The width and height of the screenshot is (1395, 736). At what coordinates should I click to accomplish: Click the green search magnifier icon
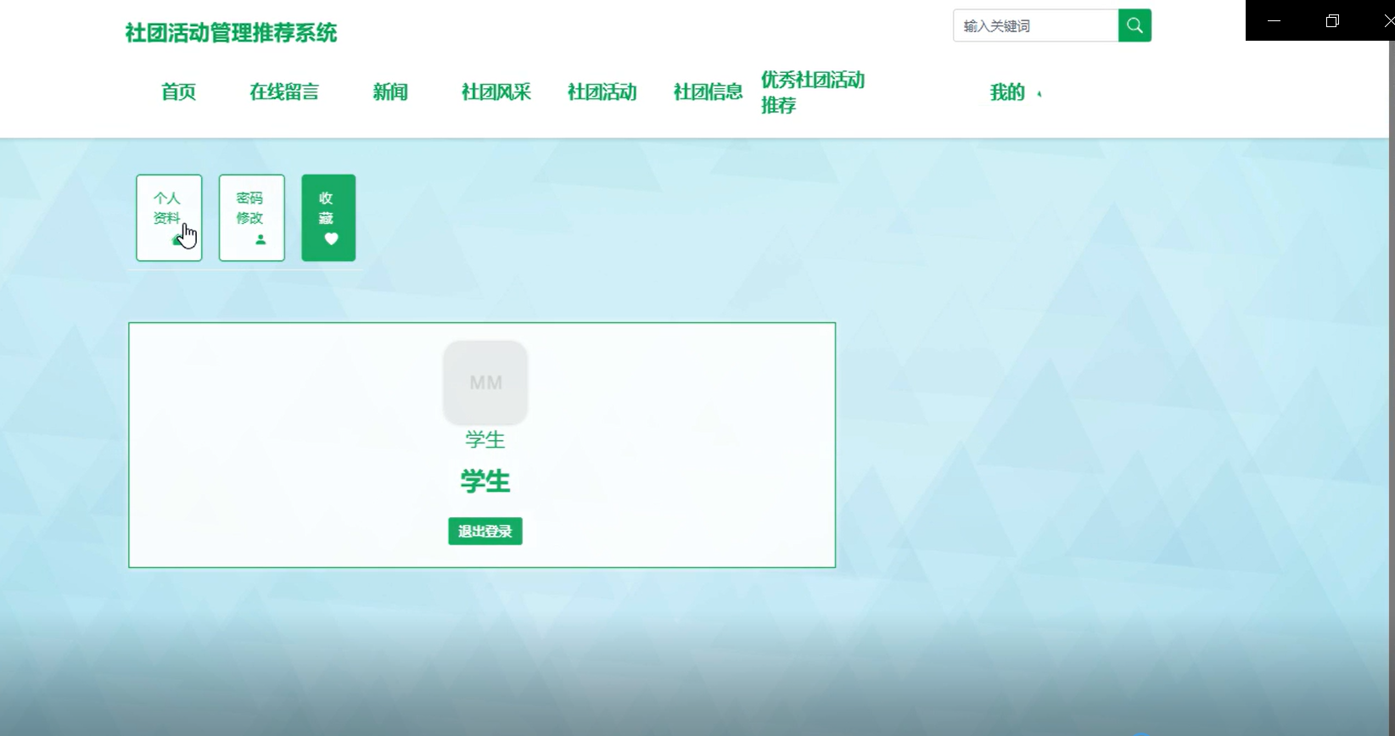point(1134,25)
